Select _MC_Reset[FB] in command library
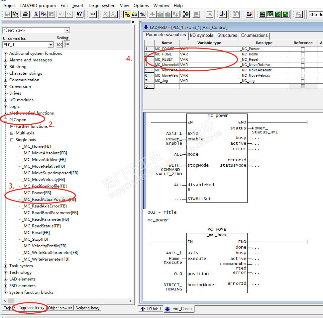The image size is (323, 318). pos(36,233)
